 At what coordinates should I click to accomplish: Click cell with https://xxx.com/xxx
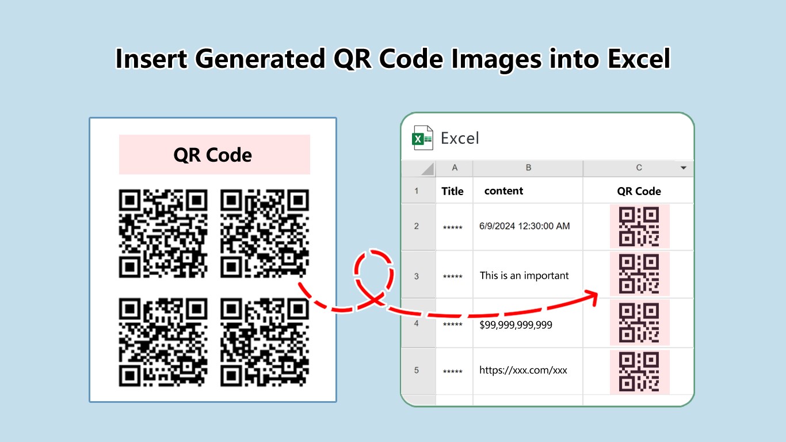click(x=528, y=370)
